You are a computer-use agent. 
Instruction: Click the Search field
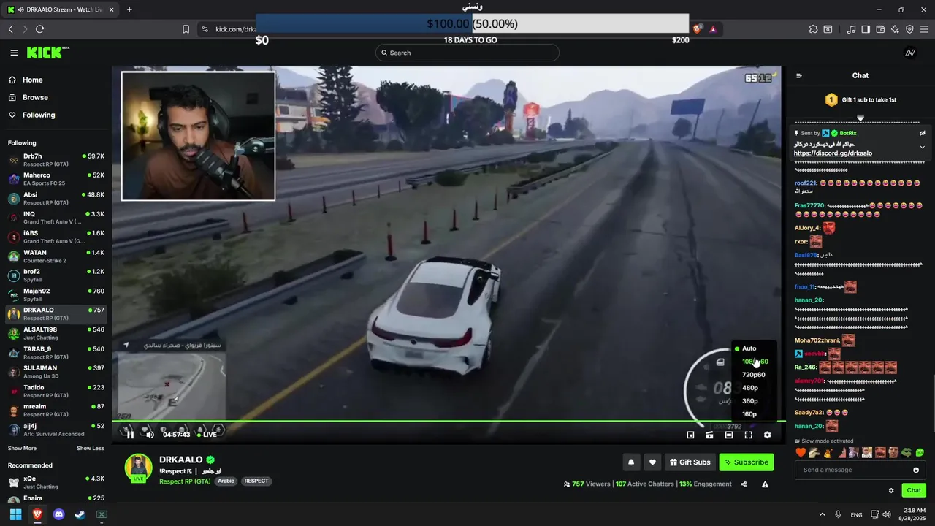(x=467, y=53)
